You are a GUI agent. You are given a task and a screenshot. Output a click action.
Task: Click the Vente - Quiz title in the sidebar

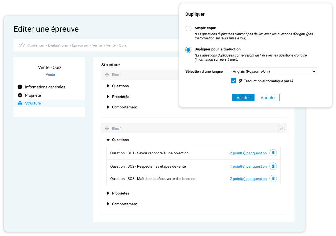(50, 67)
